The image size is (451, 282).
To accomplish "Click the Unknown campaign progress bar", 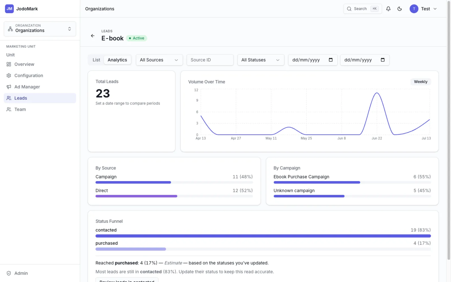I will click(x=352, y=196).
